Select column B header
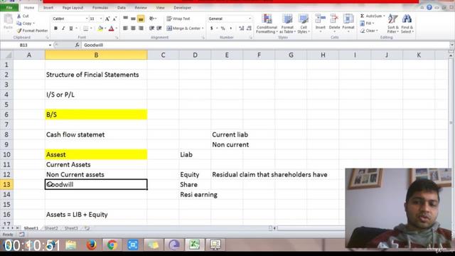The image size is (455, 256). [x=96, y=55]
